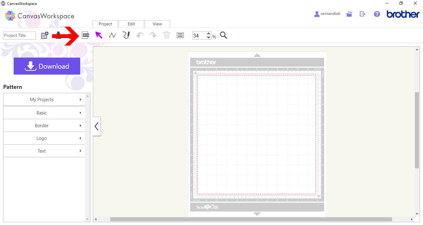Image resolution: width=423 pixels, height=225 pixels.
Task: Open the SVG import tool
Action: click(x=85, y=35)
